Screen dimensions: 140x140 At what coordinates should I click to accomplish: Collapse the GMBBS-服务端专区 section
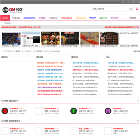pyautogui.click(x=138, y=101)
